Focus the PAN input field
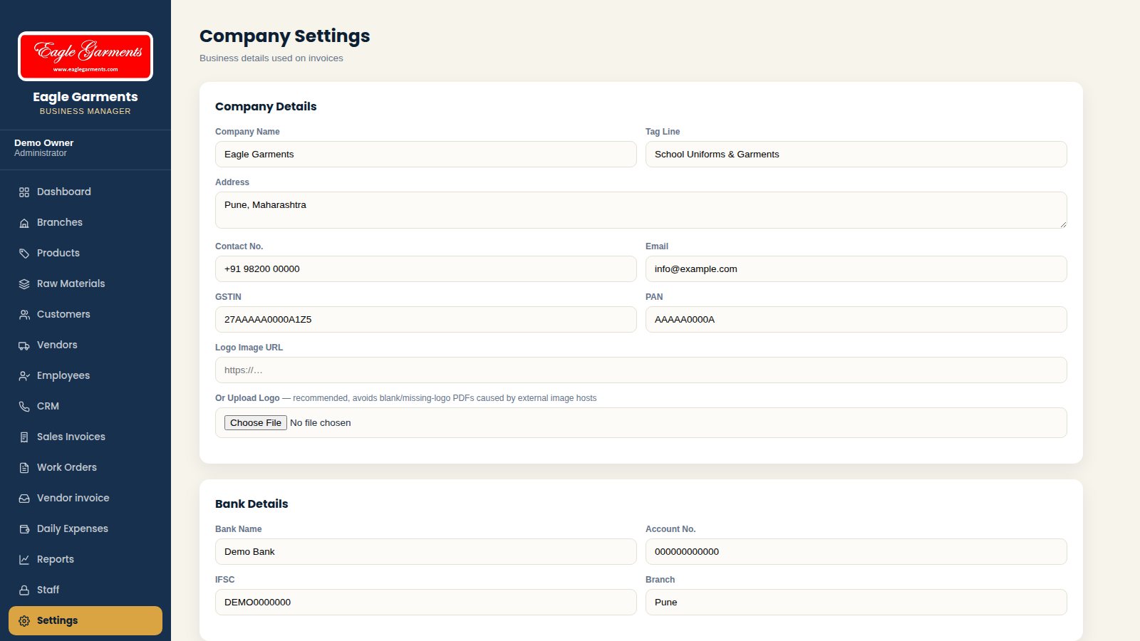Screen dimensions: 1140x641 856,319
